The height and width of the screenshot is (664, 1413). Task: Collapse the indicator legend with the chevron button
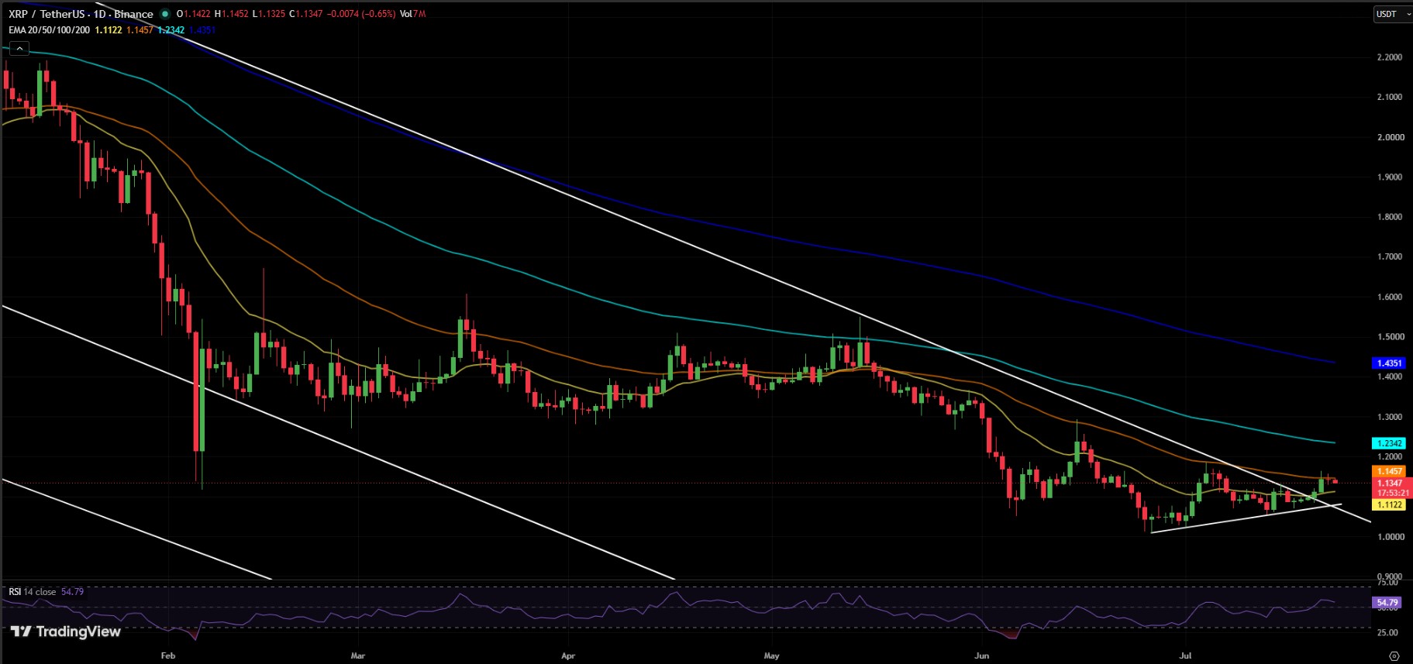coord(19,48)
